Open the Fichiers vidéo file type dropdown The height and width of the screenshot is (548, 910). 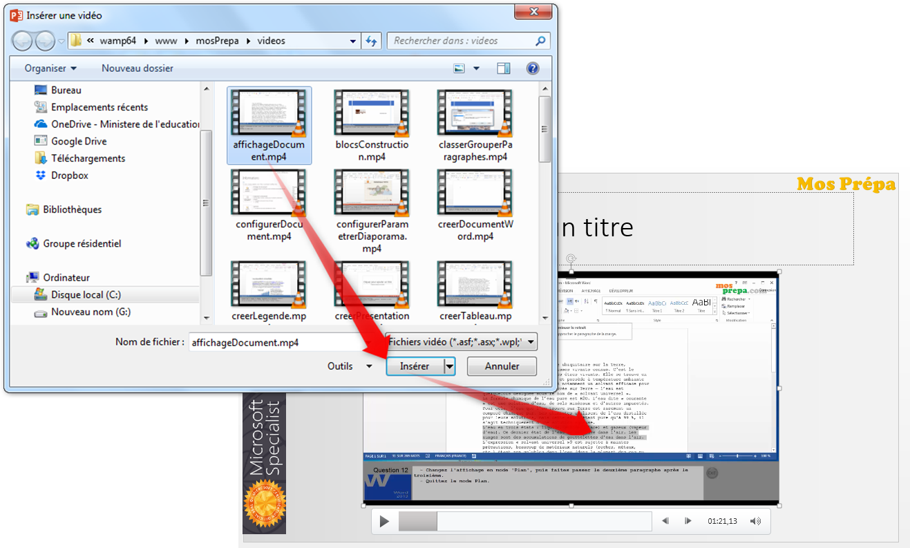462,341
